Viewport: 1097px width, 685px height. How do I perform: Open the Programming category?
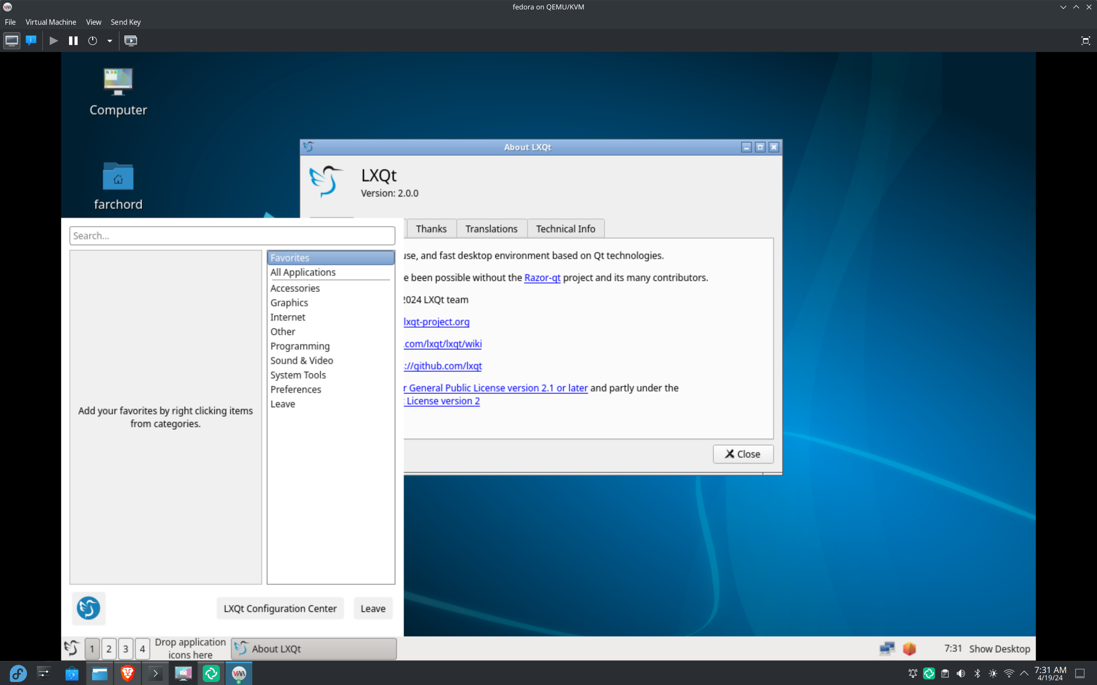click(x=331, y=346)
